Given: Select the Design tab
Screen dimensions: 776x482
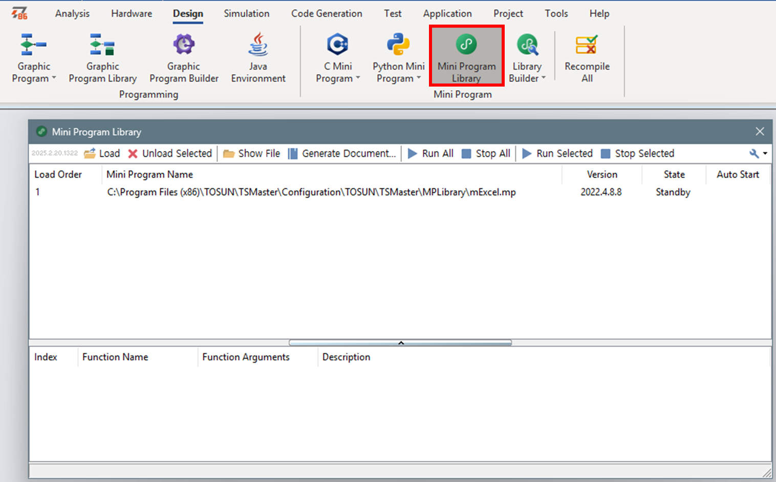Looking at the screenshot, I should [188, 13].
